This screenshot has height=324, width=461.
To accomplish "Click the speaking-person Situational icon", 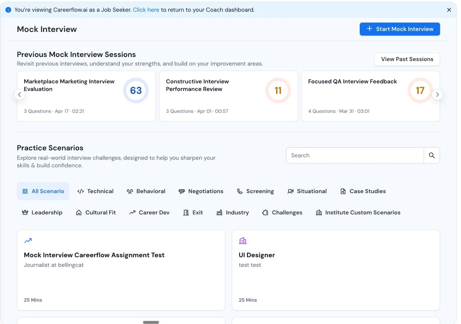I will (290, 191).
